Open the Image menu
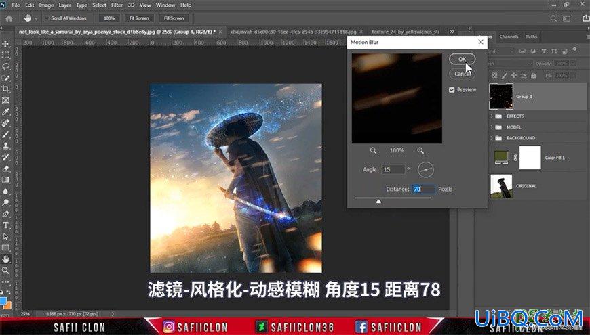 [x=46, y=5]
